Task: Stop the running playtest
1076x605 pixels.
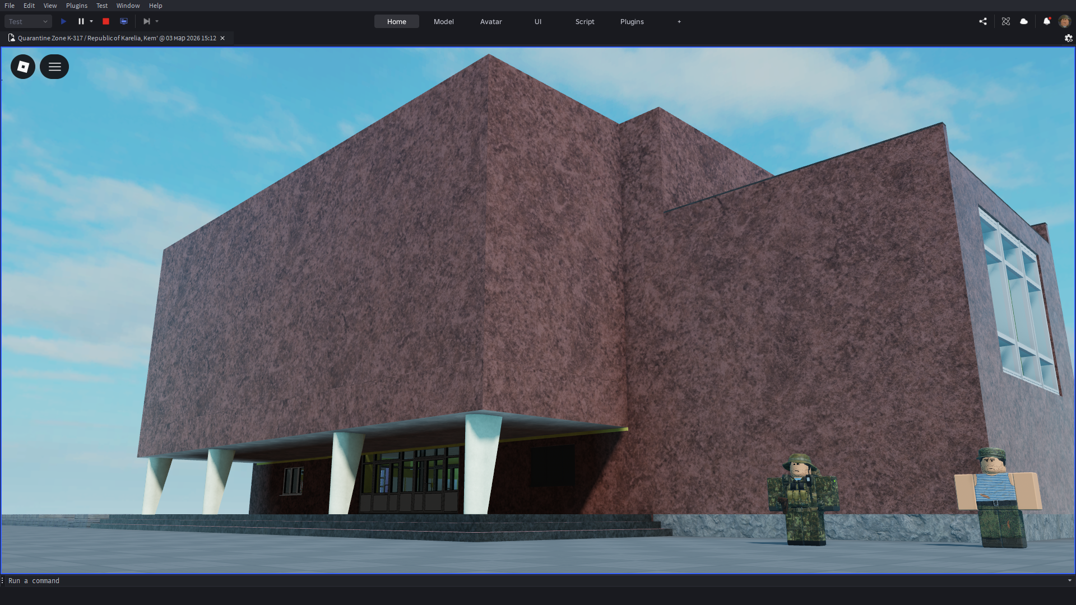Action: [x=106, y=21]
